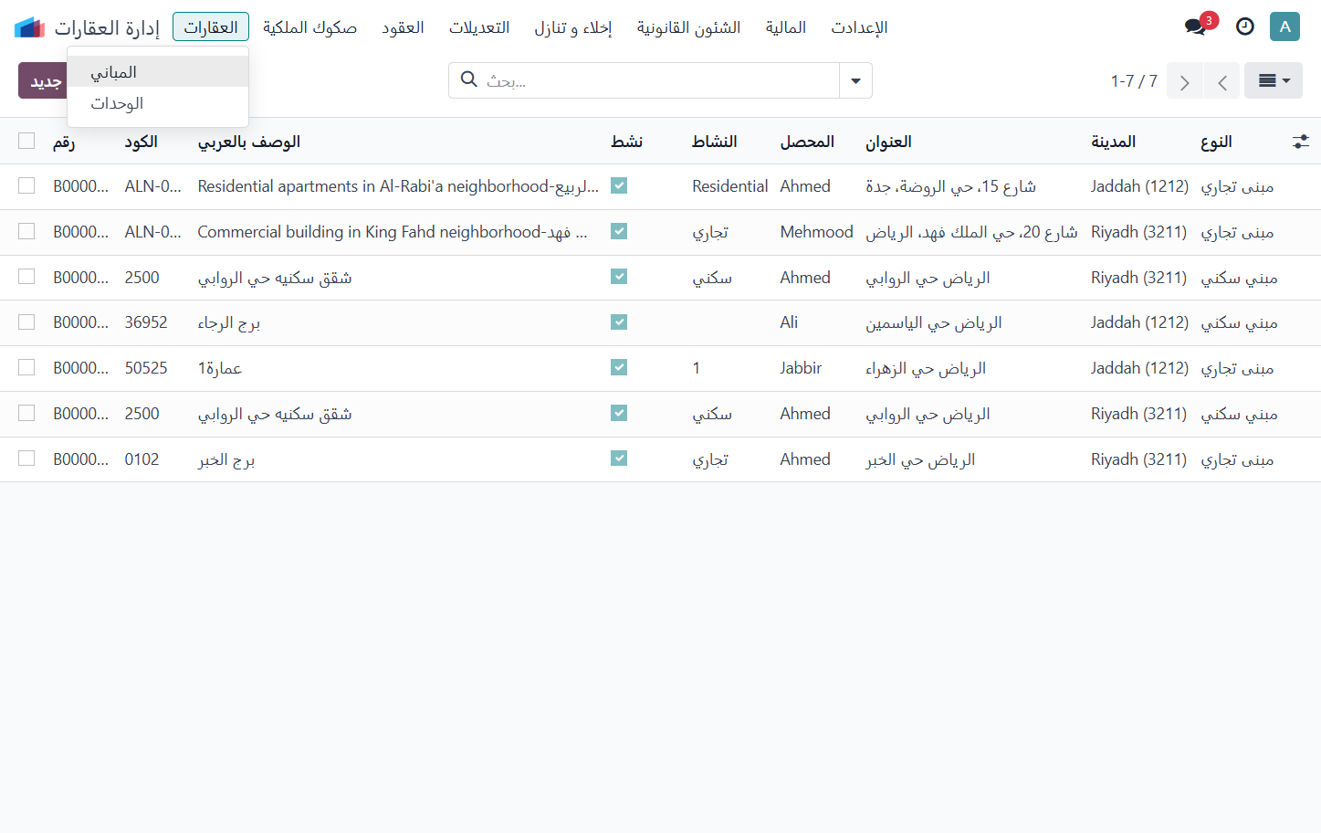Select checkbox for row with code 50525
Image resolution: width=1321 pixels, height=833 pixels.
[x=26, y=367]
